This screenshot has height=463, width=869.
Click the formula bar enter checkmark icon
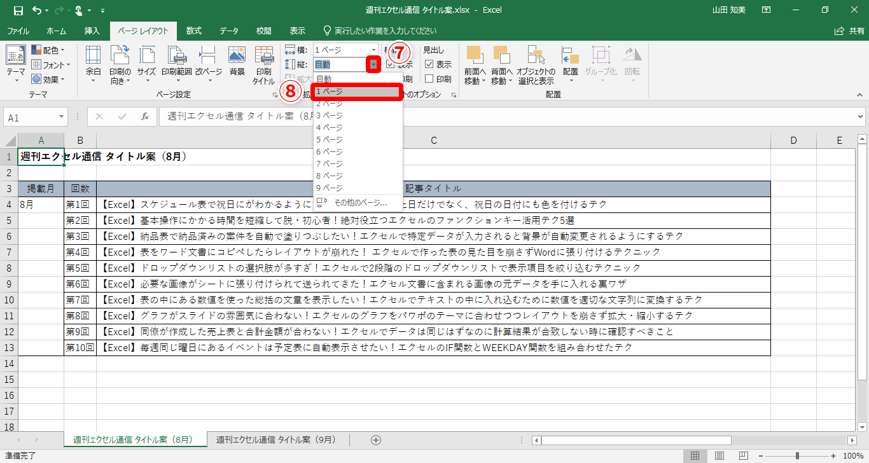click(x=122, y=117)
